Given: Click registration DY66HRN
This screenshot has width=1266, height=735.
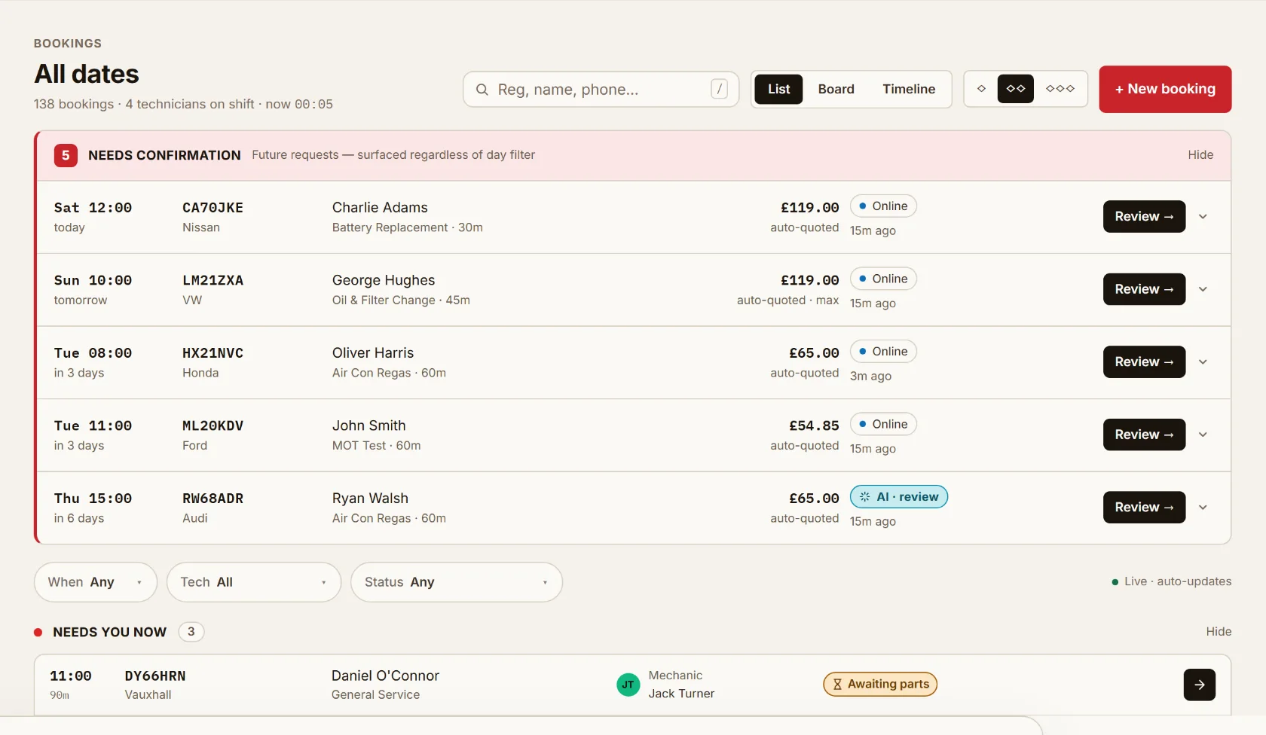Looking at the screenshot, I should click(x=155, y=676).
